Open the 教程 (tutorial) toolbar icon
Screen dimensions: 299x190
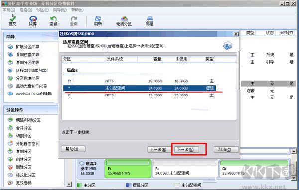(149, 20)
